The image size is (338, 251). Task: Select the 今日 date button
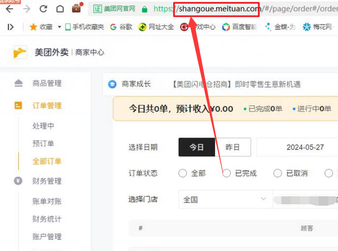196,147
